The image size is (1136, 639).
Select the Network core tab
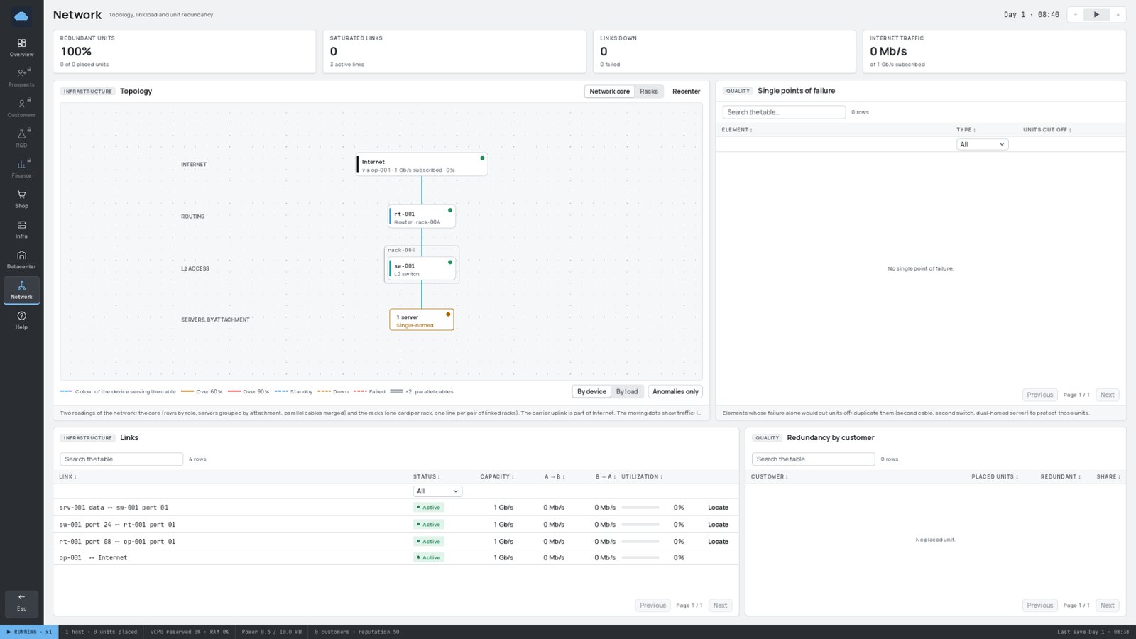609,92
